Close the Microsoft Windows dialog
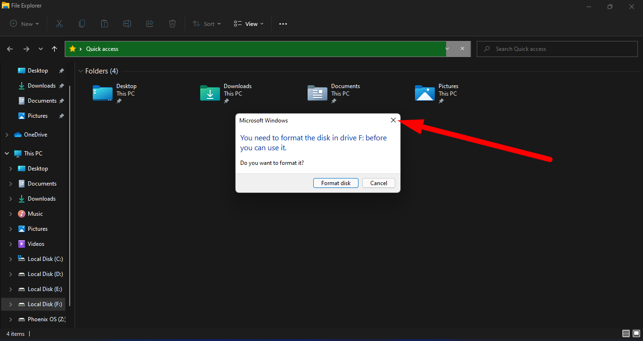Image resolution: width=643 pixels, height=341 pixels. pyautogui.click(x=393, y=121)
